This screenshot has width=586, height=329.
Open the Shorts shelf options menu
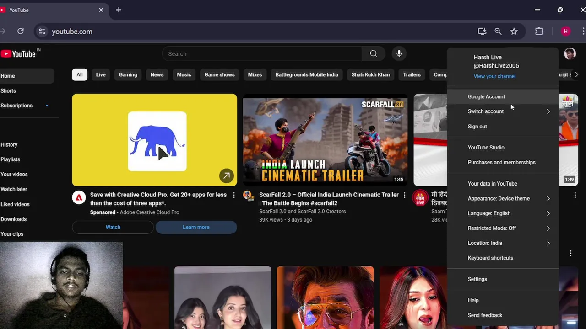point(570,253)
